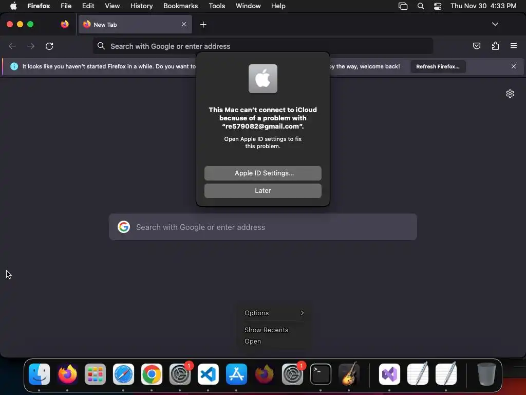This screenshot has width=526, height=395.
Task: Expand the list all tabs chevron
Action: point(495,24)
